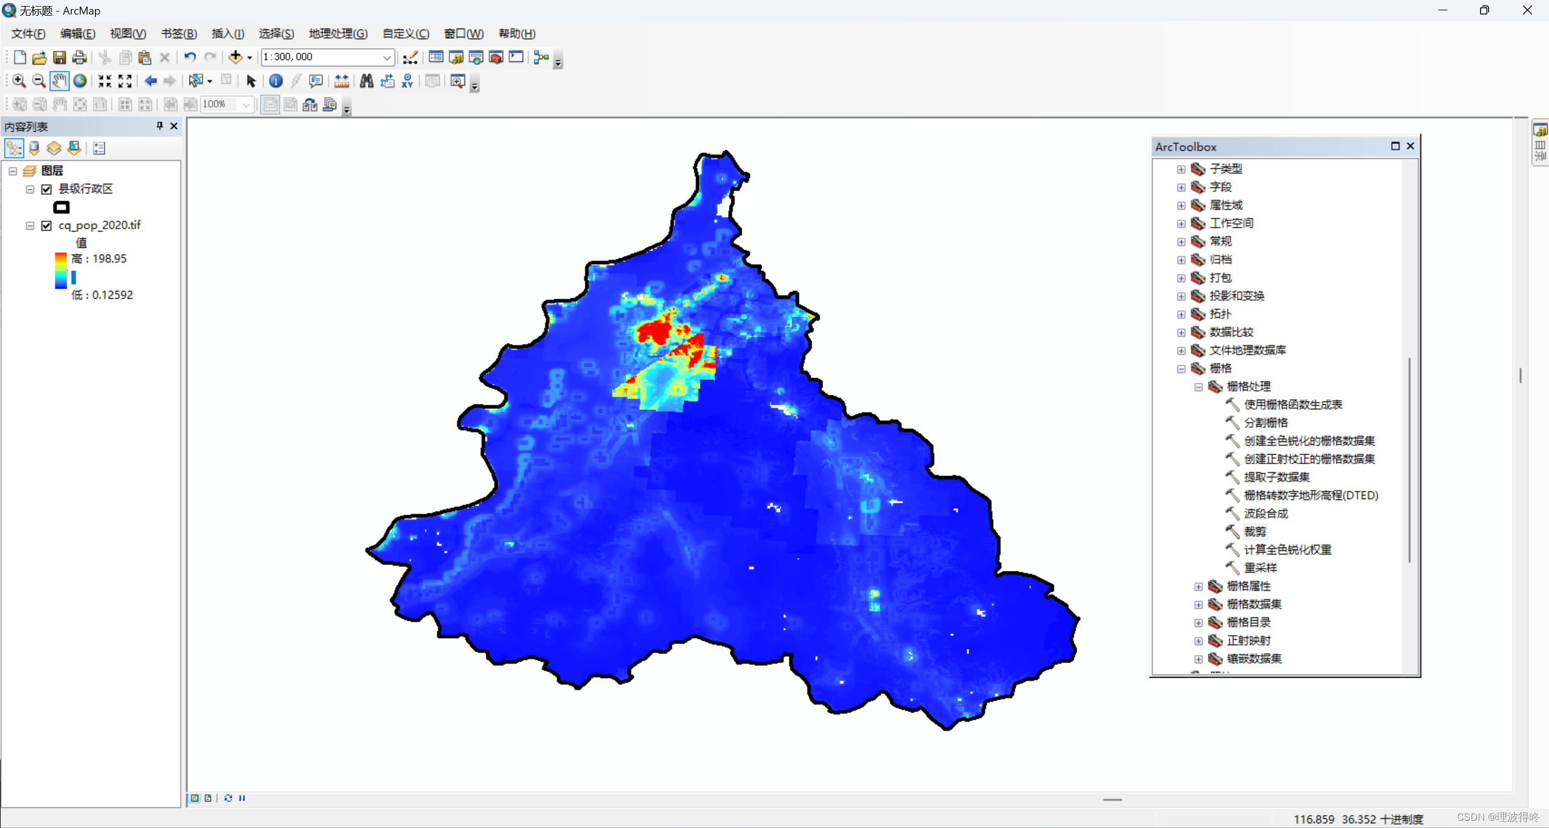
Task: Collapse the 栅格处理 toolset
Action: point(1198,387)
